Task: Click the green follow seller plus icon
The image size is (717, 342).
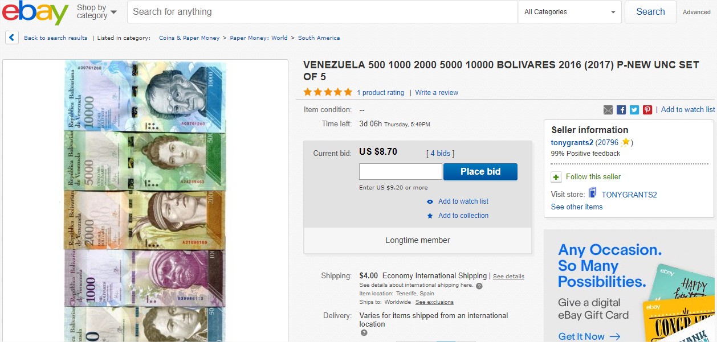Action: (x=556, y=177)
